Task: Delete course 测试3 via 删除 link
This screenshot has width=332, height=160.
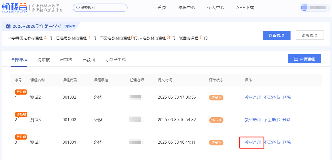Action: click(x=286, y=120)
